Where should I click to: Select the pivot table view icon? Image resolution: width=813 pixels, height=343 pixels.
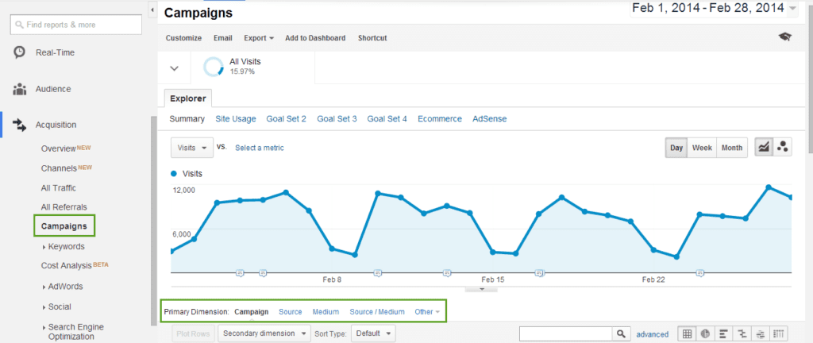coord(780,333)
